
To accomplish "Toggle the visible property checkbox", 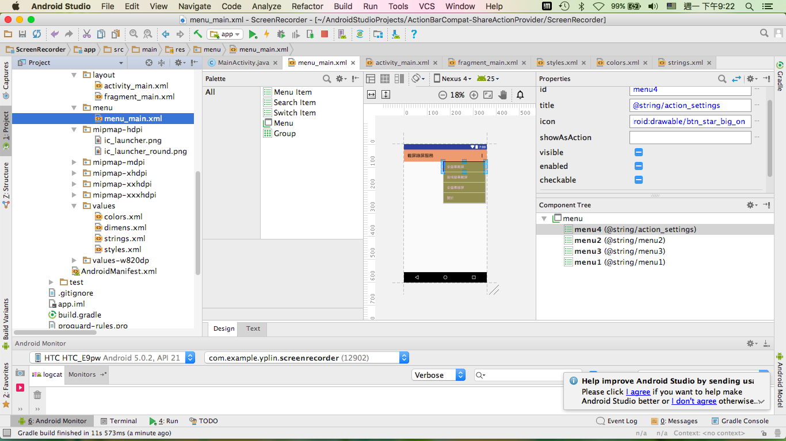I will pyautogui.click(x=638, y=152).
